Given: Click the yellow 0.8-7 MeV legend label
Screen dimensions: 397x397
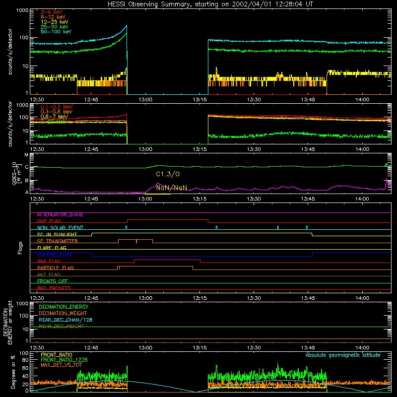Looking at the screenshot, I should [54, 117].
